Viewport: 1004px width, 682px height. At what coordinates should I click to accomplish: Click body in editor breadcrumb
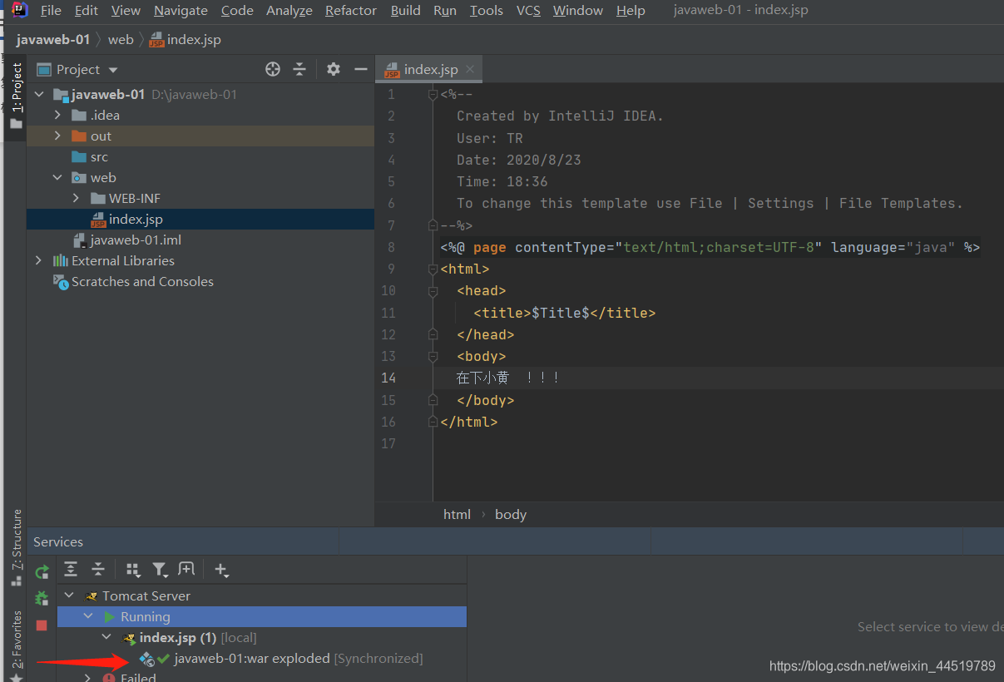coord(511,514)
